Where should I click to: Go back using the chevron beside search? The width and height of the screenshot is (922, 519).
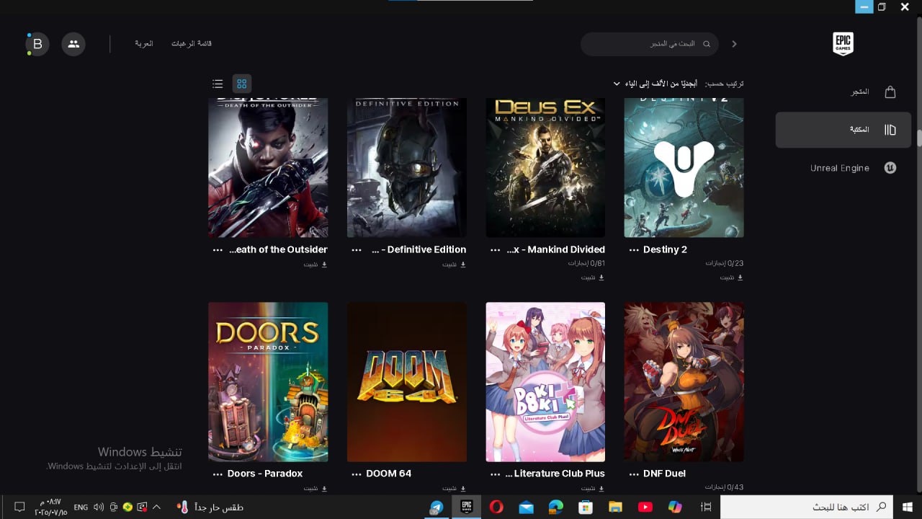(734, 44)
